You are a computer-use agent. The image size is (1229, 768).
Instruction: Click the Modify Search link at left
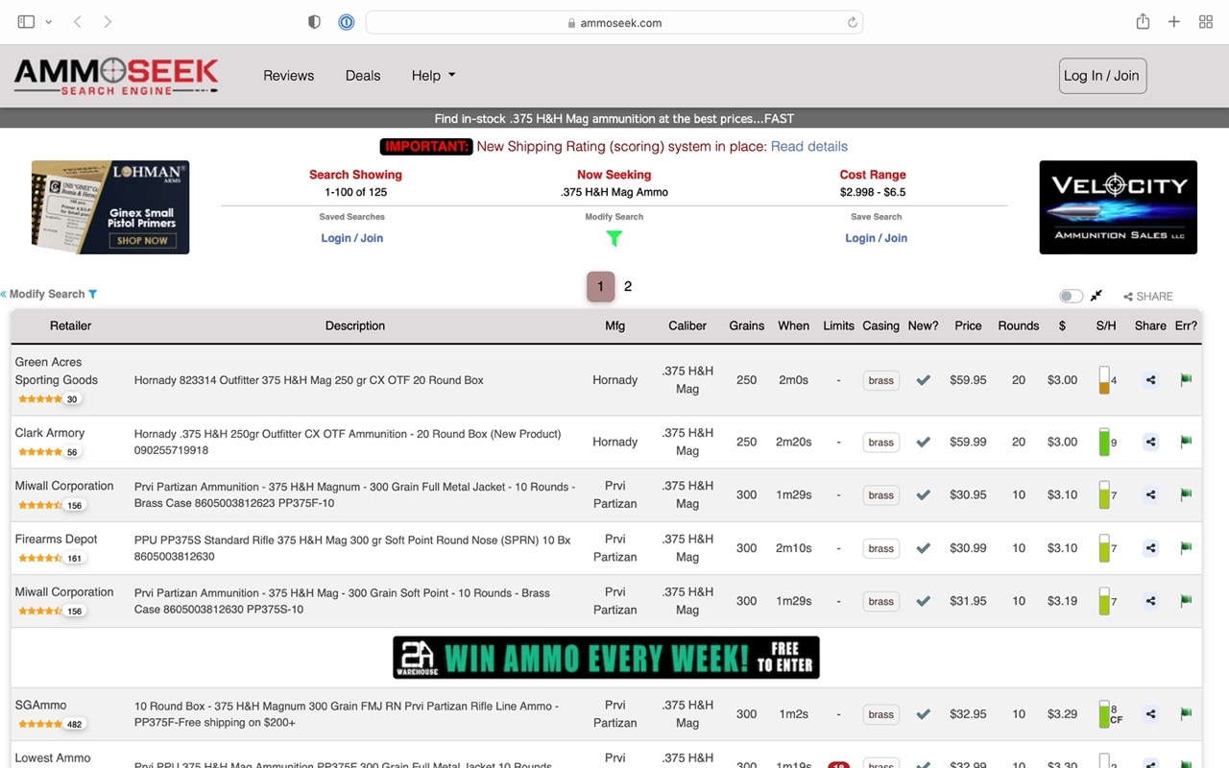(x=49, y=294)
